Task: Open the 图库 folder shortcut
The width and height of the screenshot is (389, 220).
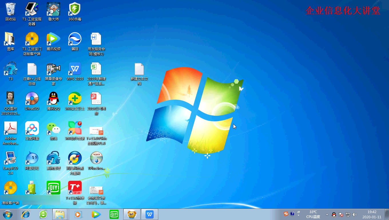Action: pos(11,42)
